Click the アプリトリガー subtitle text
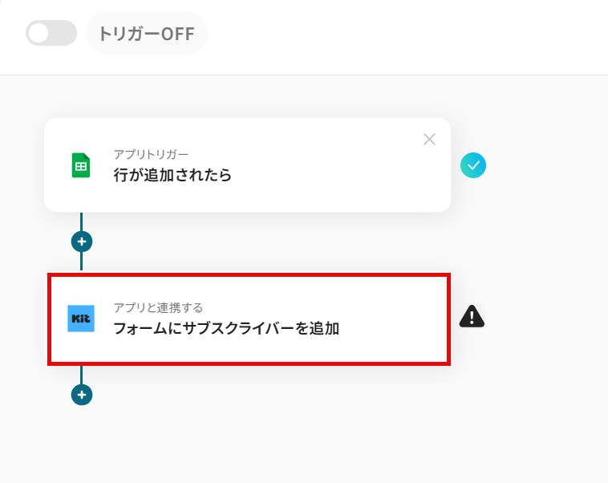Viewport: 608px width, 483px height. click(x=151, y=154)
